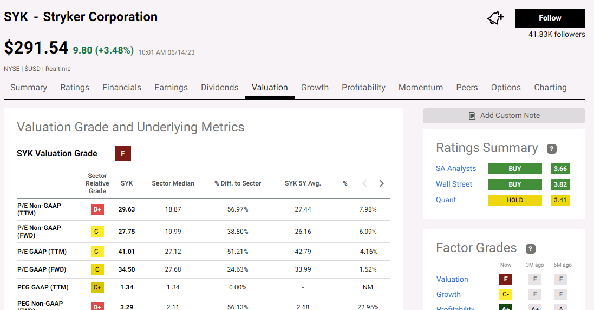Image resolution: width=594 pixels, height=310 pixels.
Task: Click the 3.82 Wall Street score
Action: tap(560, 184)
